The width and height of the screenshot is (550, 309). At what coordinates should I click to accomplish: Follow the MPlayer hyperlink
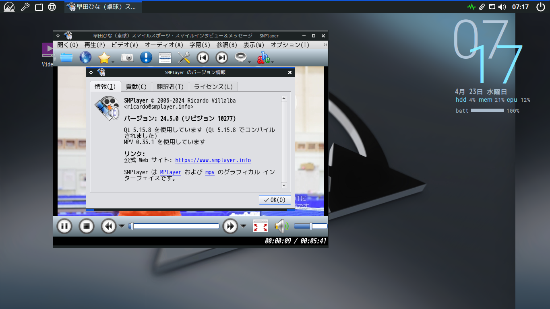click(x=170, y=172)
